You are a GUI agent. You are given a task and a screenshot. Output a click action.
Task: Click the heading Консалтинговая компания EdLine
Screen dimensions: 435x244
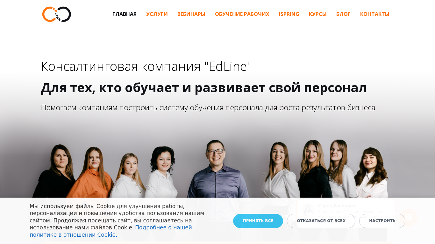click(x=146, y=66)
